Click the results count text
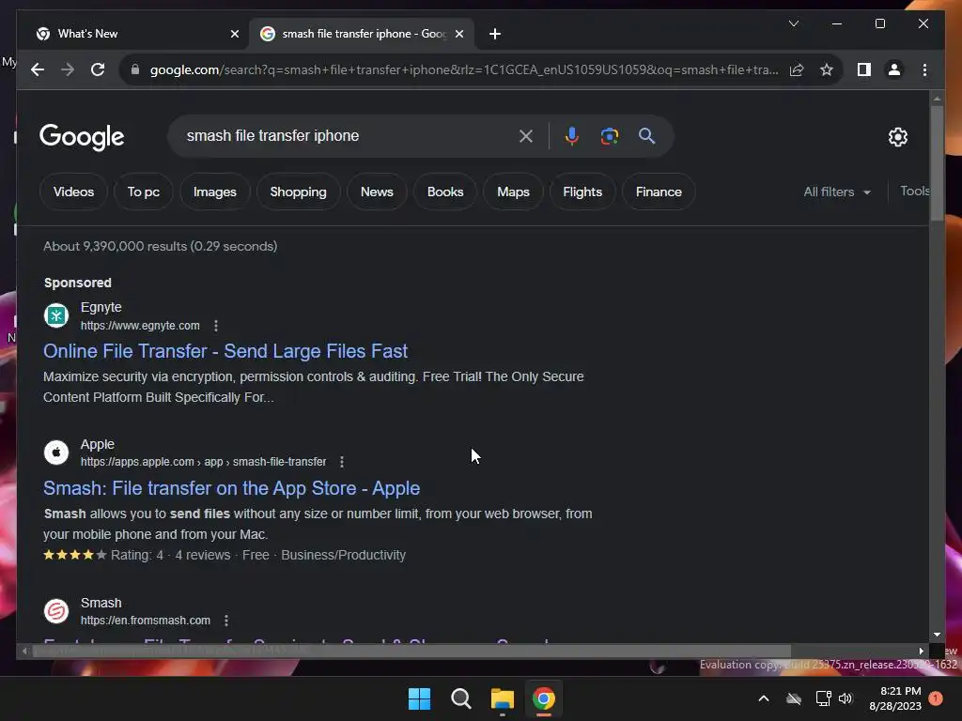This screenshot has width=962, height=721. pos(160,247)
